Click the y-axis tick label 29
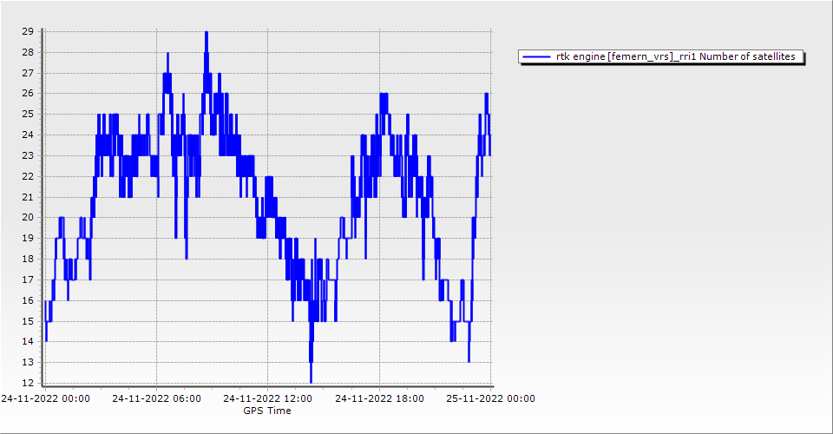 [x=28, y=31]
